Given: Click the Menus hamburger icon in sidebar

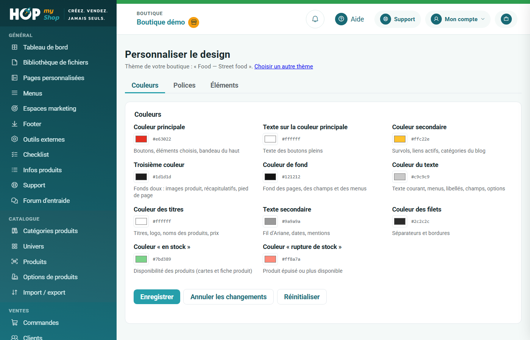Looking at the screenshot, I should click(15, 93).
